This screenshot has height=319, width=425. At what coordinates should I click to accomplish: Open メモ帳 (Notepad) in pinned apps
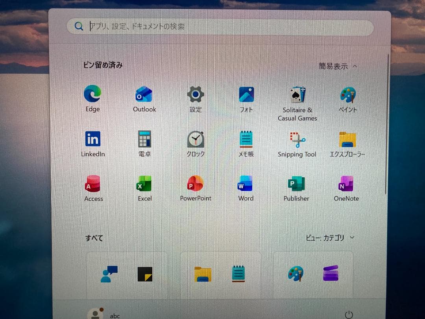pos(246,144)
